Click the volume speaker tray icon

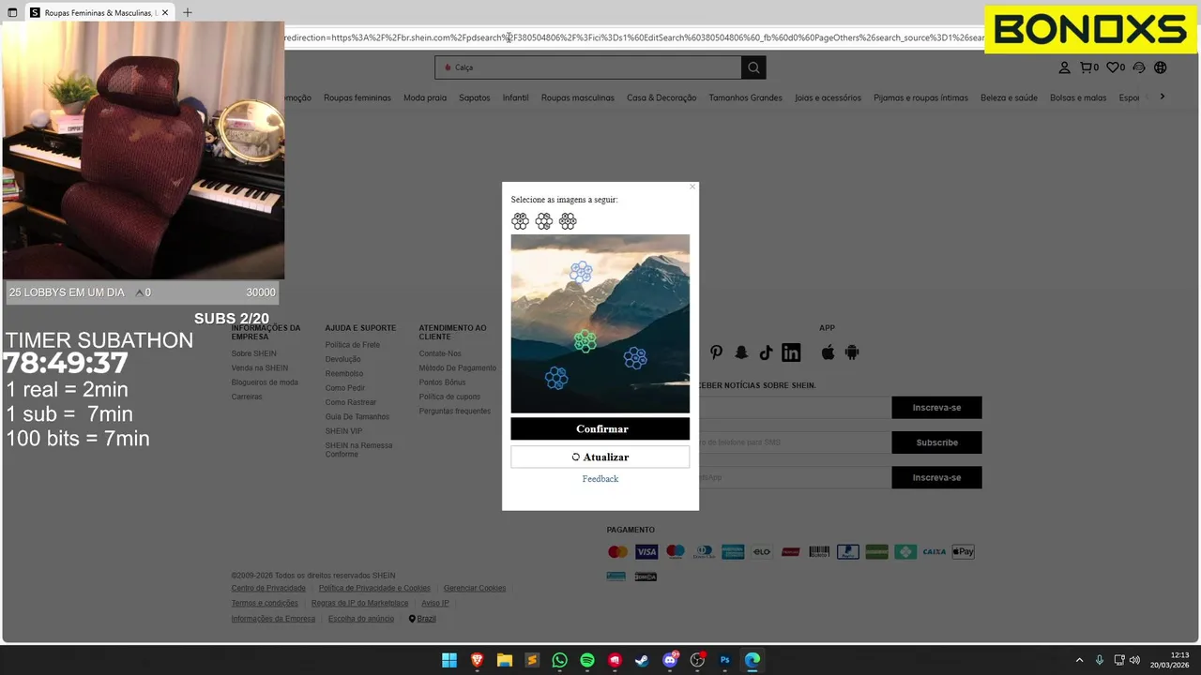point(1134,660)
